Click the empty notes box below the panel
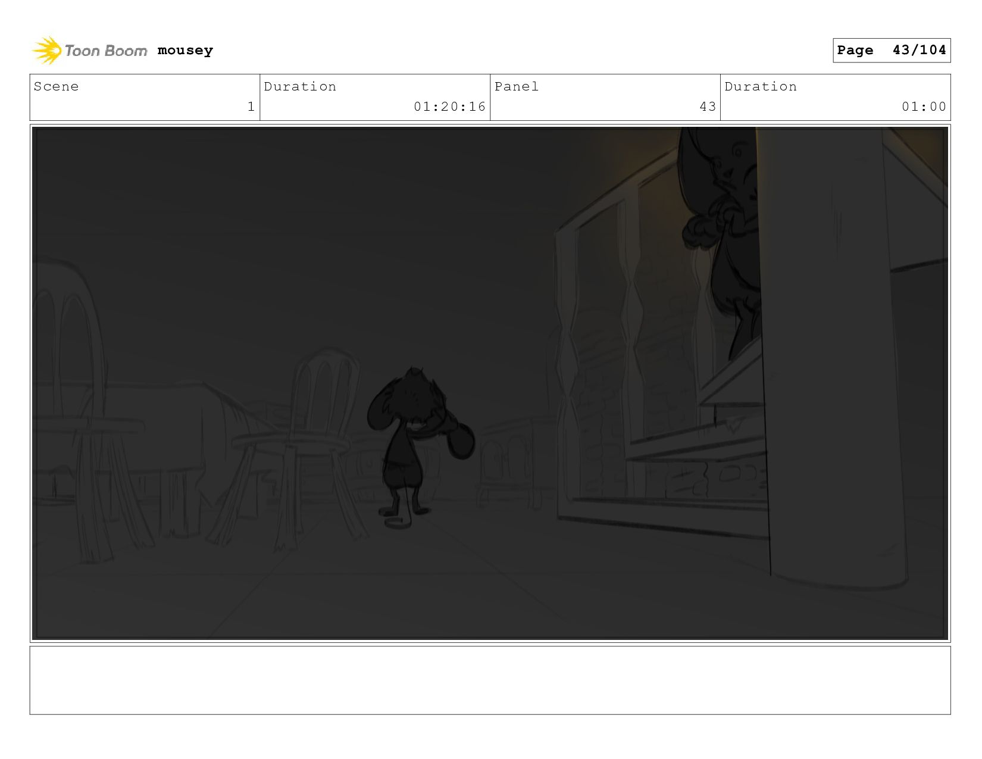The height and width of the screenshot is (759, 982). 490,680
